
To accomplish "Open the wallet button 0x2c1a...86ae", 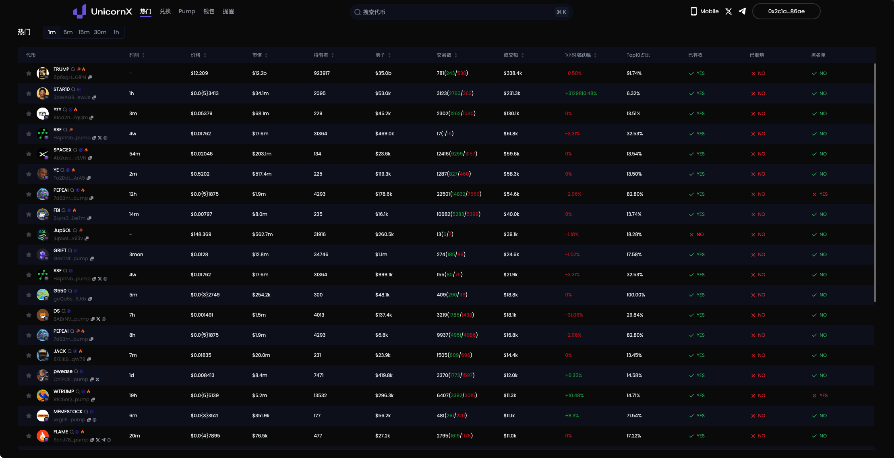I will [786, 11].
